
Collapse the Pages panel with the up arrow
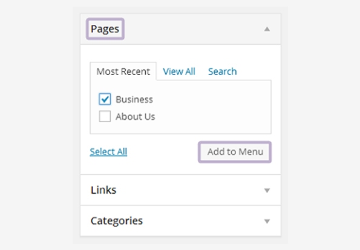tap(267, 29)
